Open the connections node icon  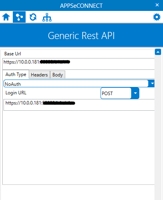click(x=19, y=17)
